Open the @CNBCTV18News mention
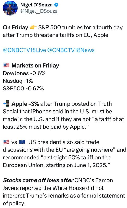Image resolution: width=127 pixels, height=208 pixels. point(71,50)
